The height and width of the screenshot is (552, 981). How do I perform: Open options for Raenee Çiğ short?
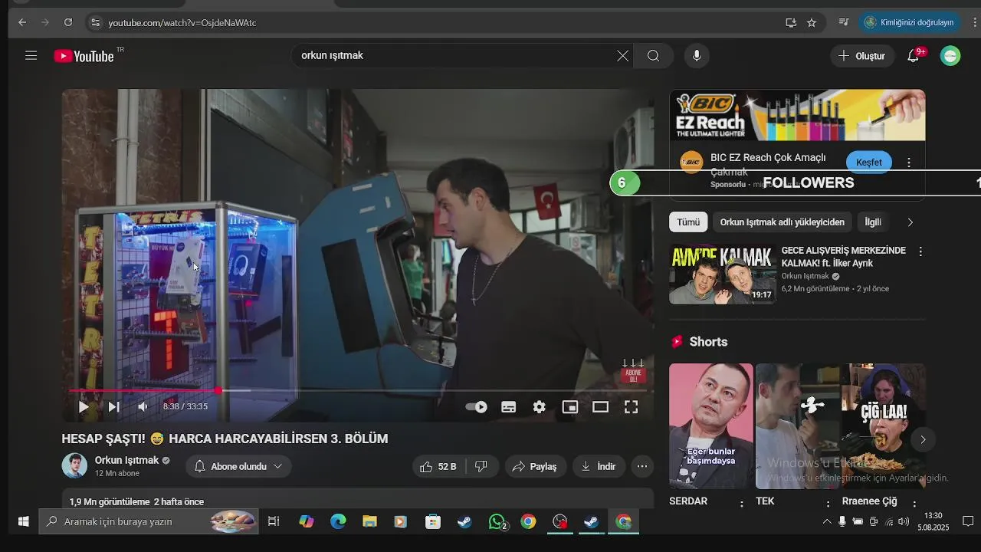[x=914, y=504]
